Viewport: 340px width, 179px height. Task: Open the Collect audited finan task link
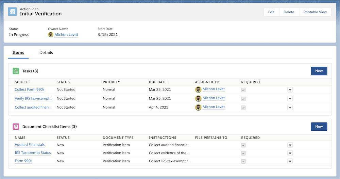(33, 107)
